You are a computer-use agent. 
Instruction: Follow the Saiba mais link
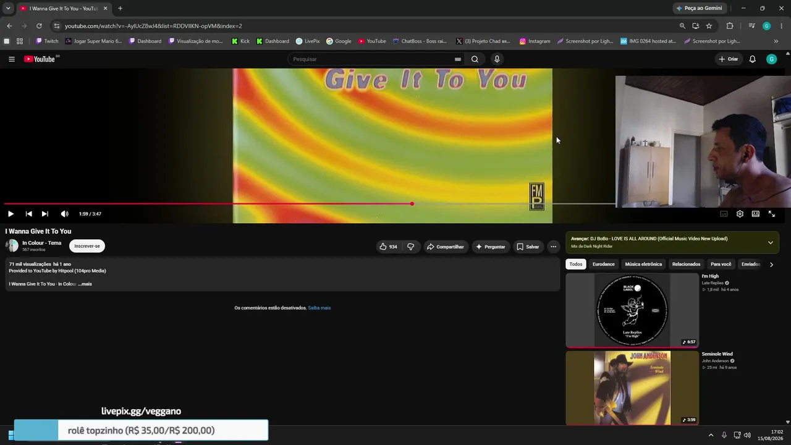pos(319,308)
